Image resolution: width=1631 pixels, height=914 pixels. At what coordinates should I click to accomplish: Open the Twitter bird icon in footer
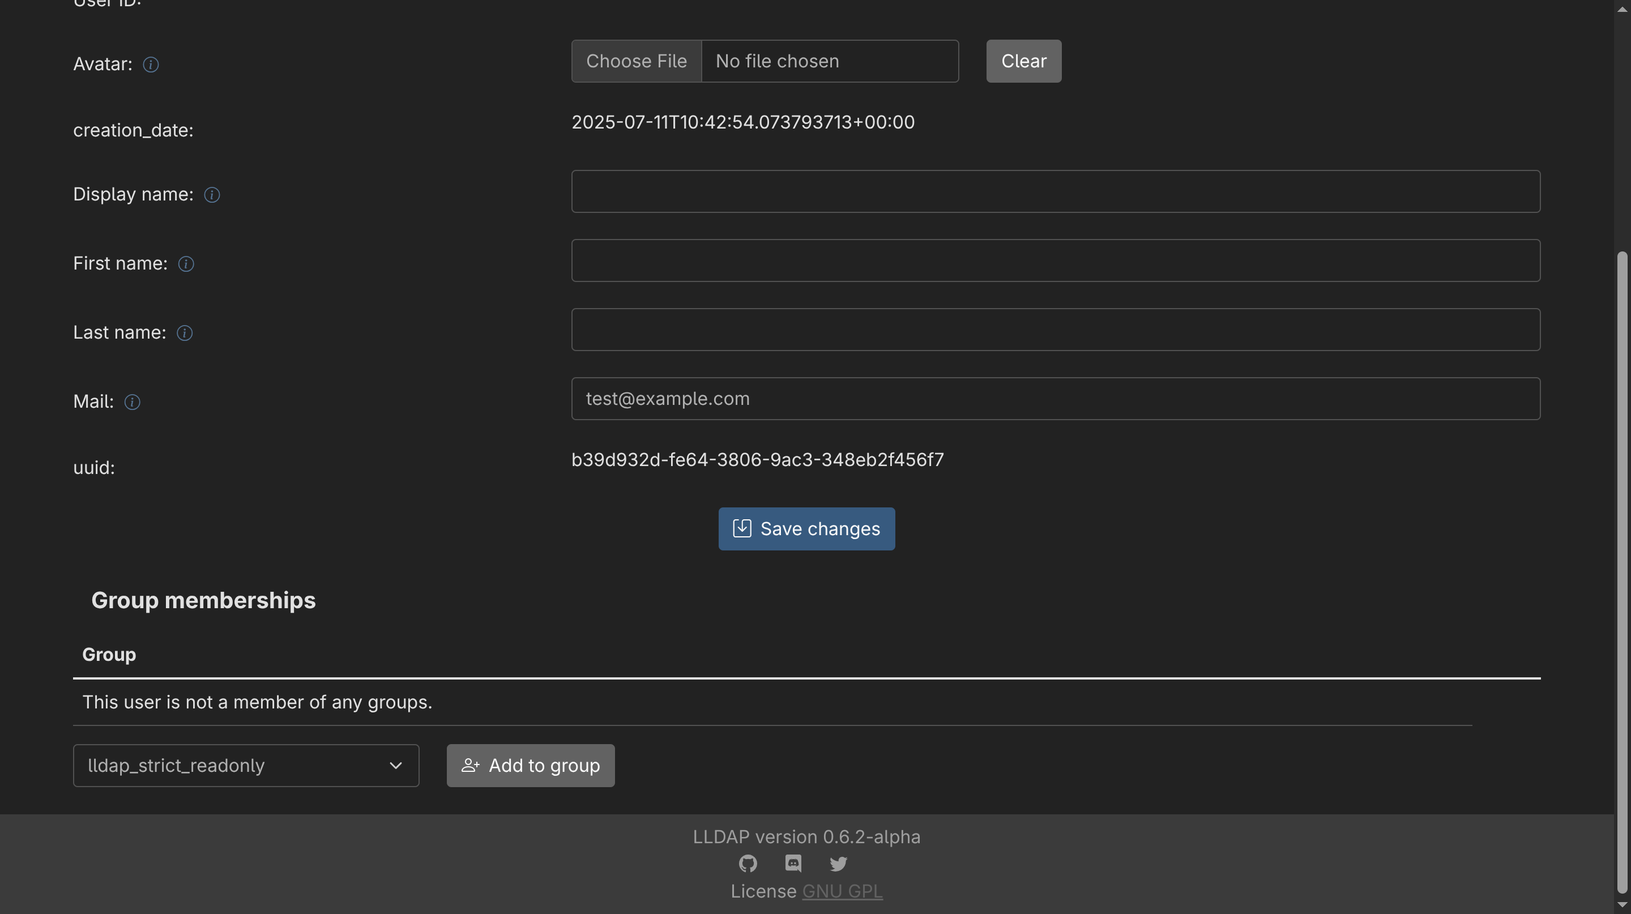(838, 864)
